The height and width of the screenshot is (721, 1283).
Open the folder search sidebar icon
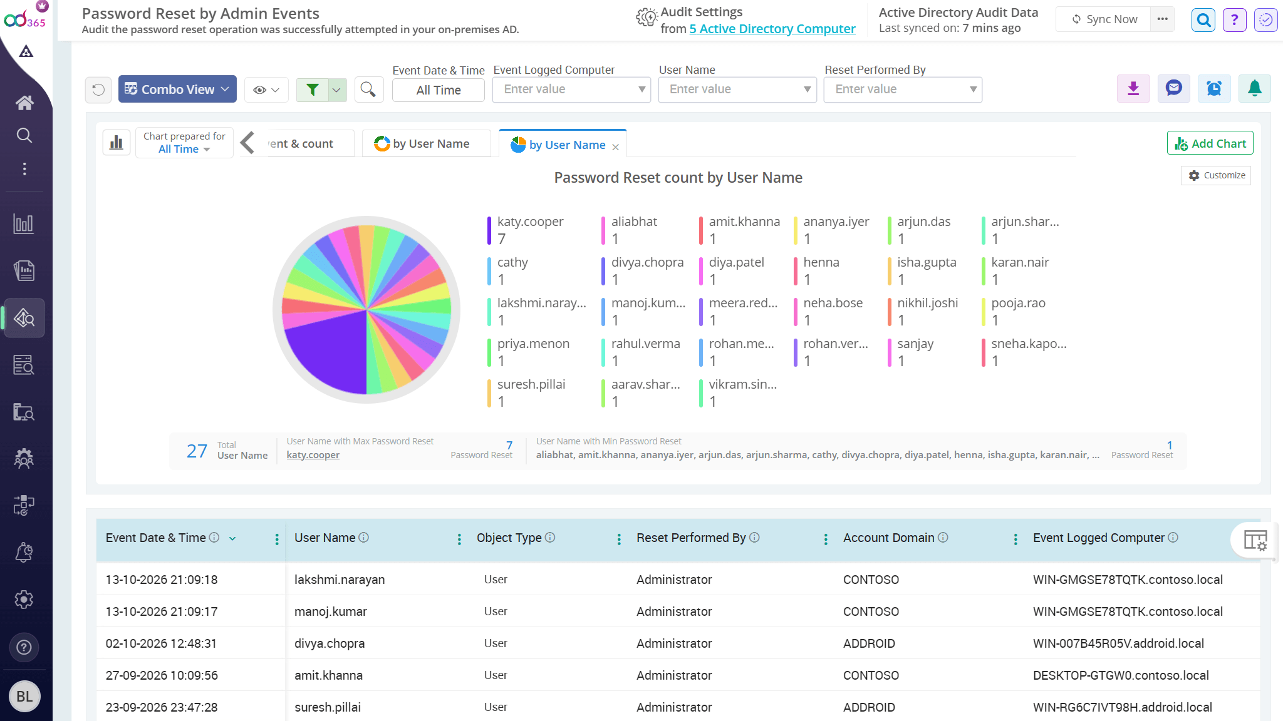pyautogui.click(x=24, y=412)
